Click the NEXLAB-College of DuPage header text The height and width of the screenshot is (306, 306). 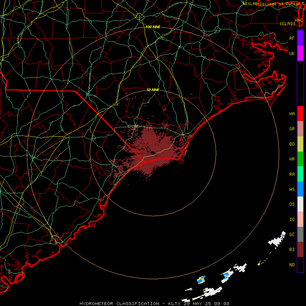point(272,4)
